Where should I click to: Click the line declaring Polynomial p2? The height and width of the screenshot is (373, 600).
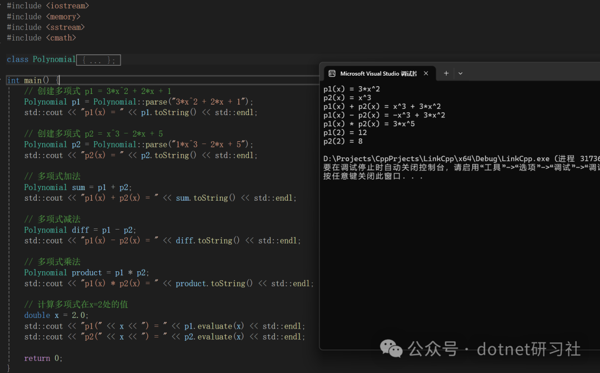(138, 145)
